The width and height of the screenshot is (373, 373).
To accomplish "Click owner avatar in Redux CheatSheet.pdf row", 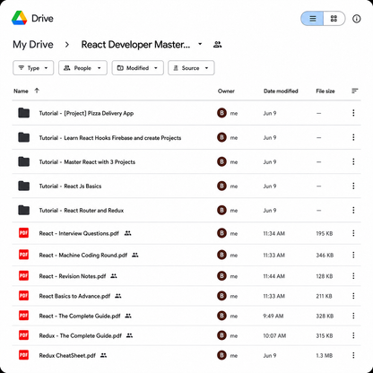I will (x=221, y=355).
